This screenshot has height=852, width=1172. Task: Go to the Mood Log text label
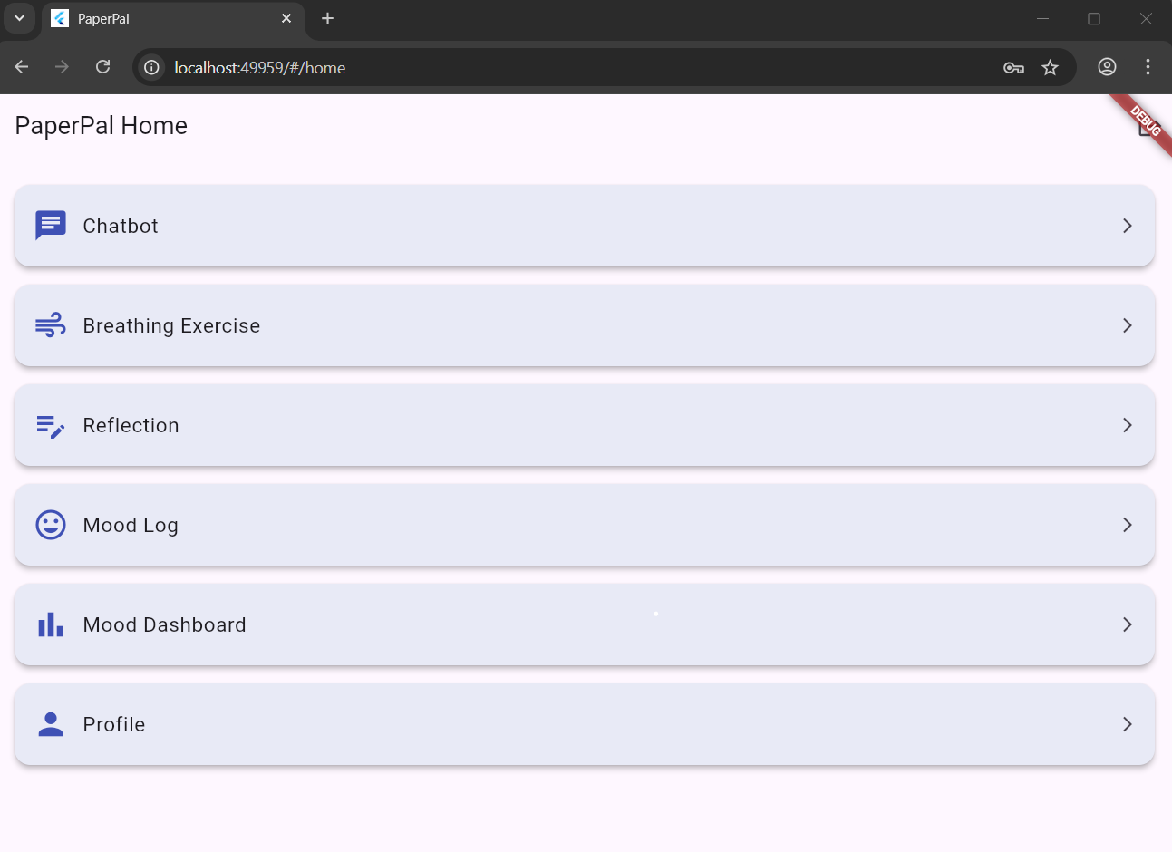click(x=131, y=525)
